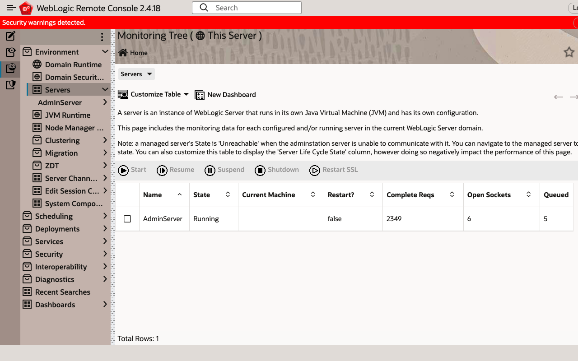Select Monitoring Tree perspective icon
Viewport: 578px width, 361px height.
coord(10,69)
